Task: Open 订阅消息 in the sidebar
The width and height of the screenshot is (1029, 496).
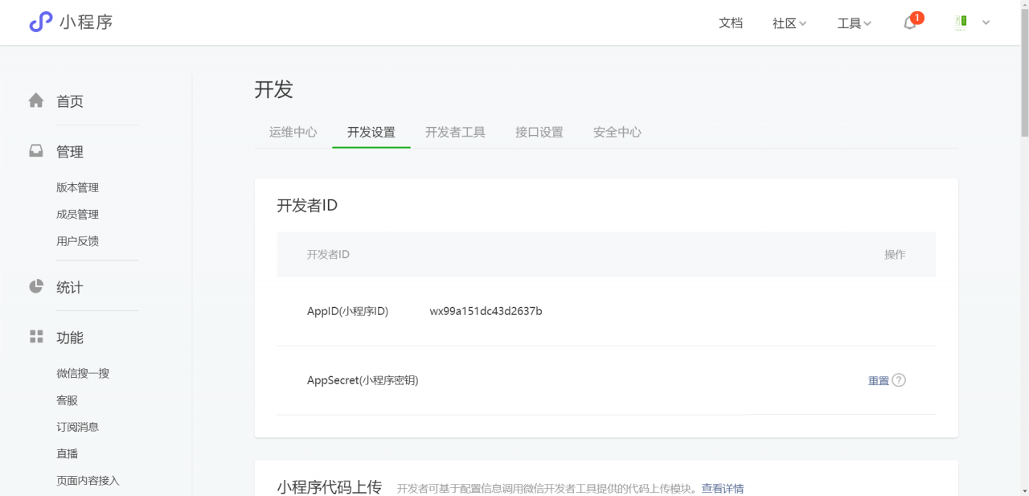Action: click(77, 426)
